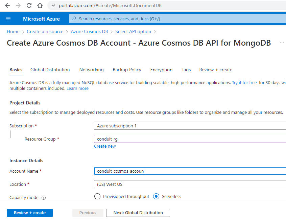Open the Azure portal hamburger menu
Image resolution: width=286 pixels, height=222 pixels.
pos(8,19)
